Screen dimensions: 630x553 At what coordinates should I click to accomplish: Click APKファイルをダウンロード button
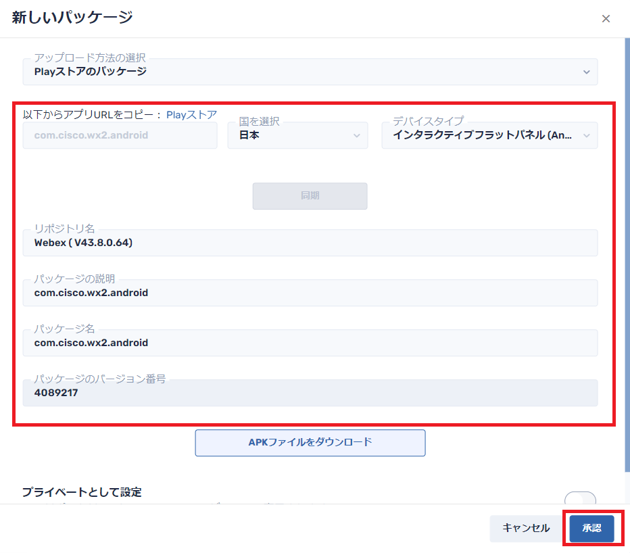(x=310, y=443)
